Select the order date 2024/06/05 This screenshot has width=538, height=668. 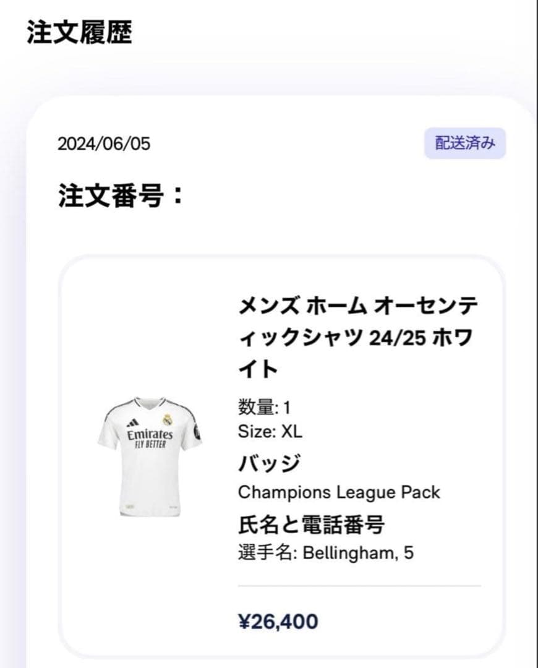point(104,144)
